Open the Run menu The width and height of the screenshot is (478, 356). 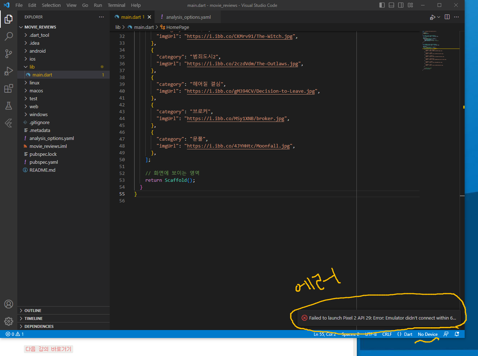click(98, 5)
